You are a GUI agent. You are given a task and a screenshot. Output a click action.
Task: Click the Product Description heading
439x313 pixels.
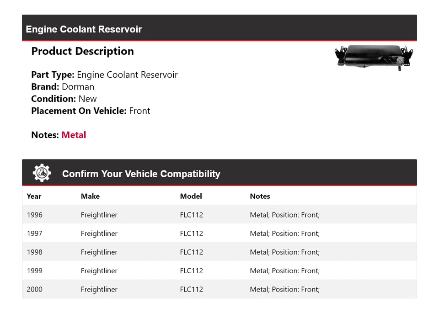click(82, 51)
